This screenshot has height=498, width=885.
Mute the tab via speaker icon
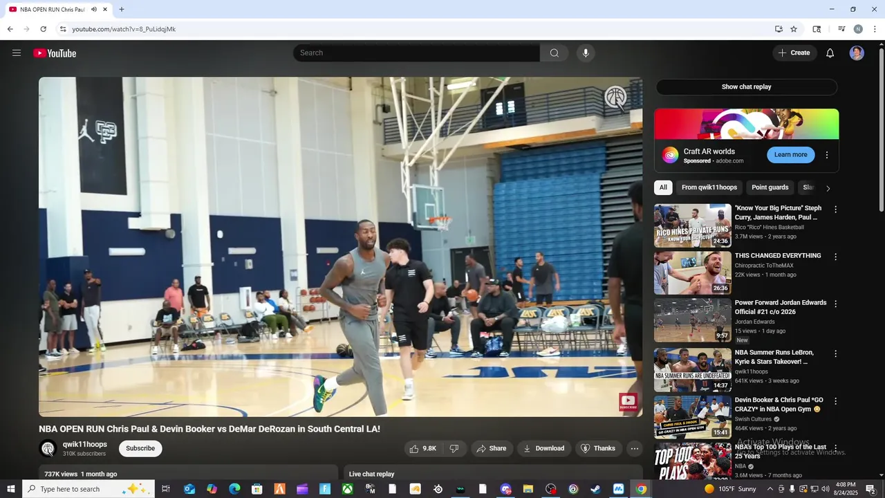[94, 10]
